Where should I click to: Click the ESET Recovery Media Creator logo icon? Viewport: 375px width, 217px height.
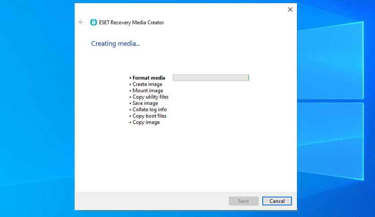[x=93, y=22]
